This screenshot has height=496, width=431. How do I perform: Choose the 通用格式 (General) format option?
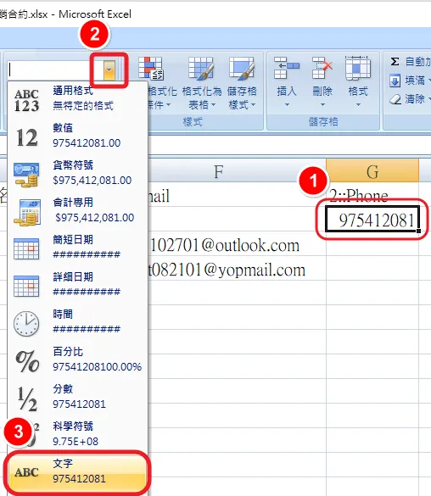coord(77,98)
